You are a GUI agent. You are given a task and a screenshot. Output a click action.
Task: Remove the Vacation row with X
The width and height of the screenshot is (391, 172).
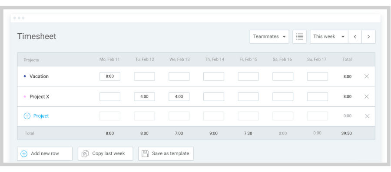[x=367, y=76]
